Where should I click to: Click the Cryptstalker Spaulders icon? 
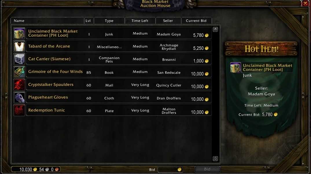pyautogui.click(x=19, y=84)
